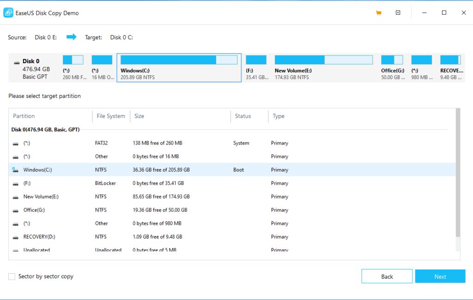Click '0 bytes free of 16 MB' size cell

pyautogui.click(x=156, y=156)
